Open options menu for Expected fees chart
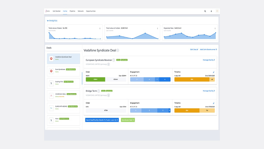Screen dimensions: 264x149 click(x=215, y=28)
